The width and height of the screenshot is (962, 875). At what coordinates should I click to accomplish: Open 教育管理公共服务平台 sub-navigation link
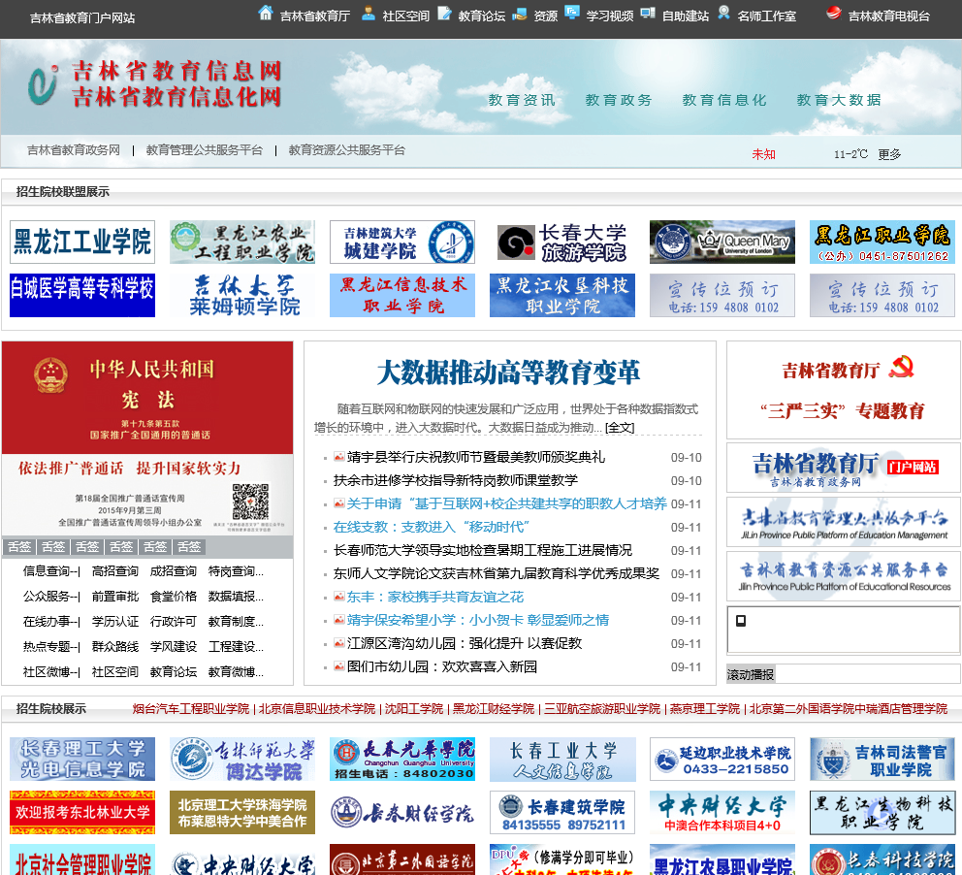[205, 150]
